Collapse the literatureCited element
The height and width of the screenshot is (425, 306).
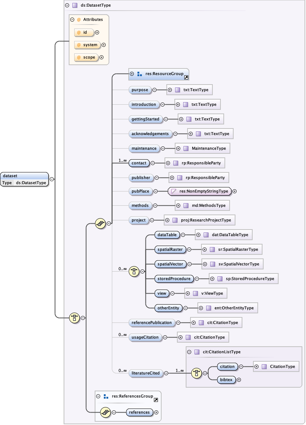(x=166, y=373)
